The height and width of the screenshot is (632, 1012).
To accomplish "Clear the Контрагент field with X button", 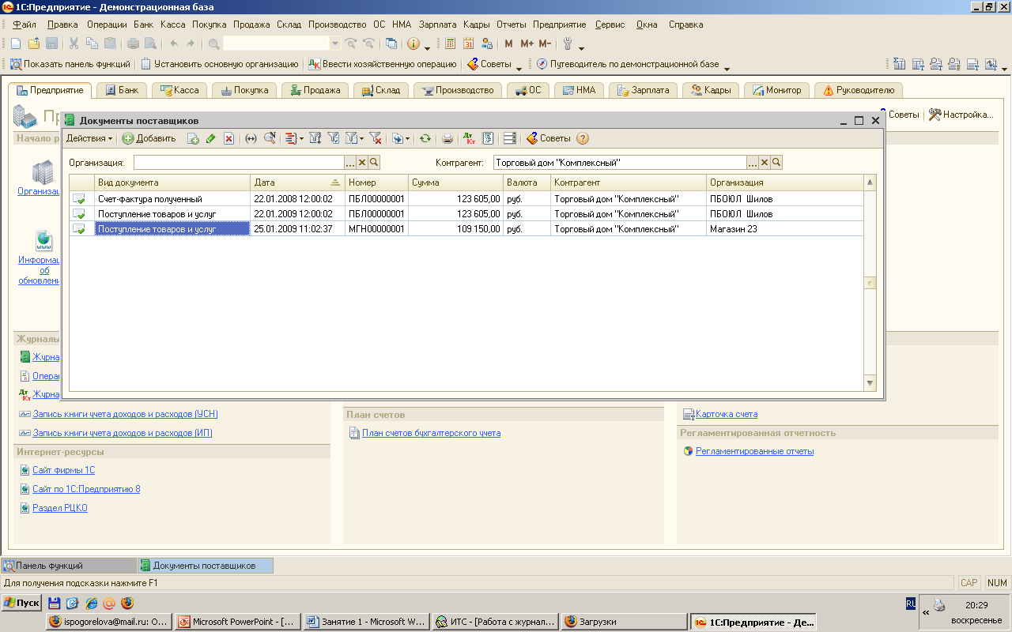I will (765, 162).
